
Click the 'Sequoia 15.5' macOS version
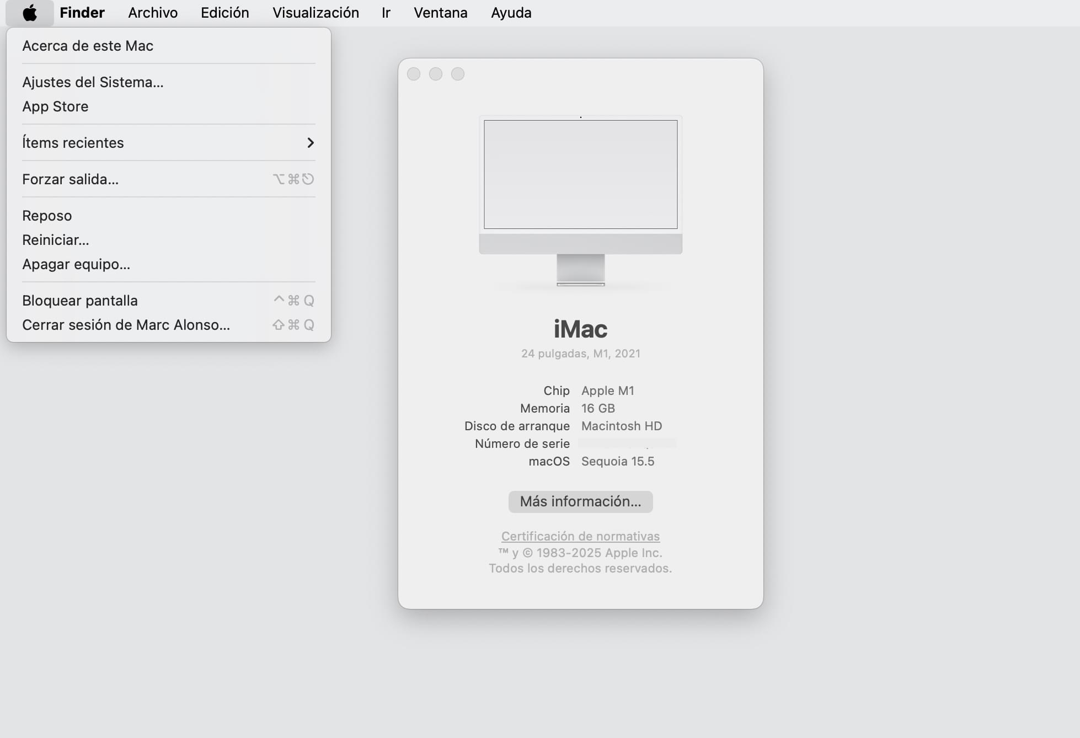(x=618, y=461)
